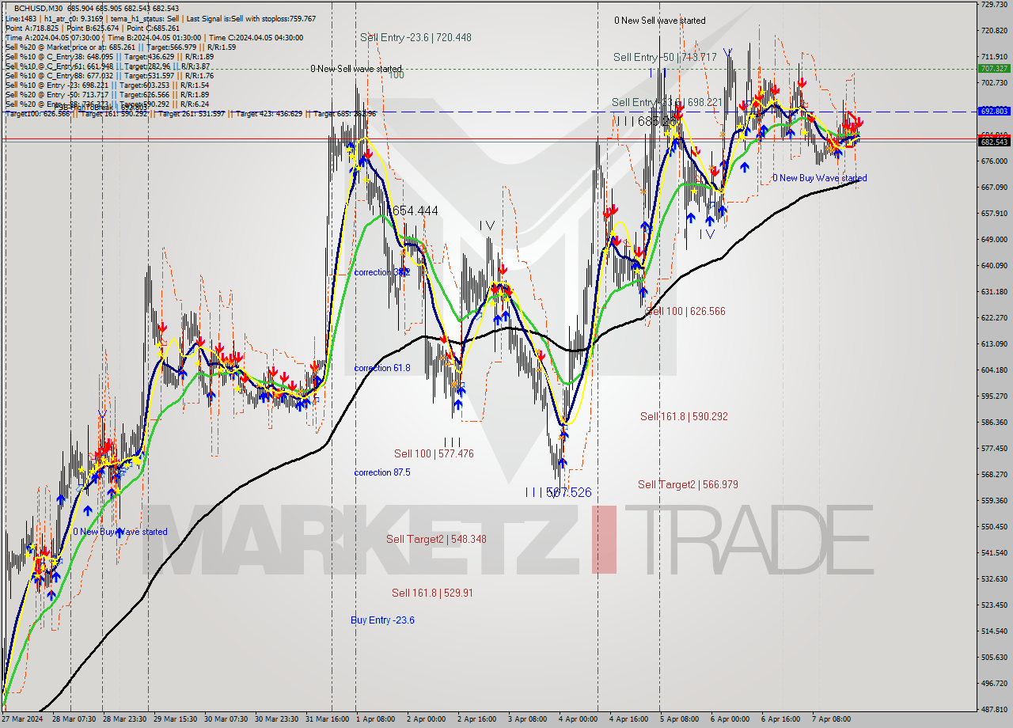Click the 729.730 price axis label
Screen dimensions: 1013x728
(x=994, y=5)
